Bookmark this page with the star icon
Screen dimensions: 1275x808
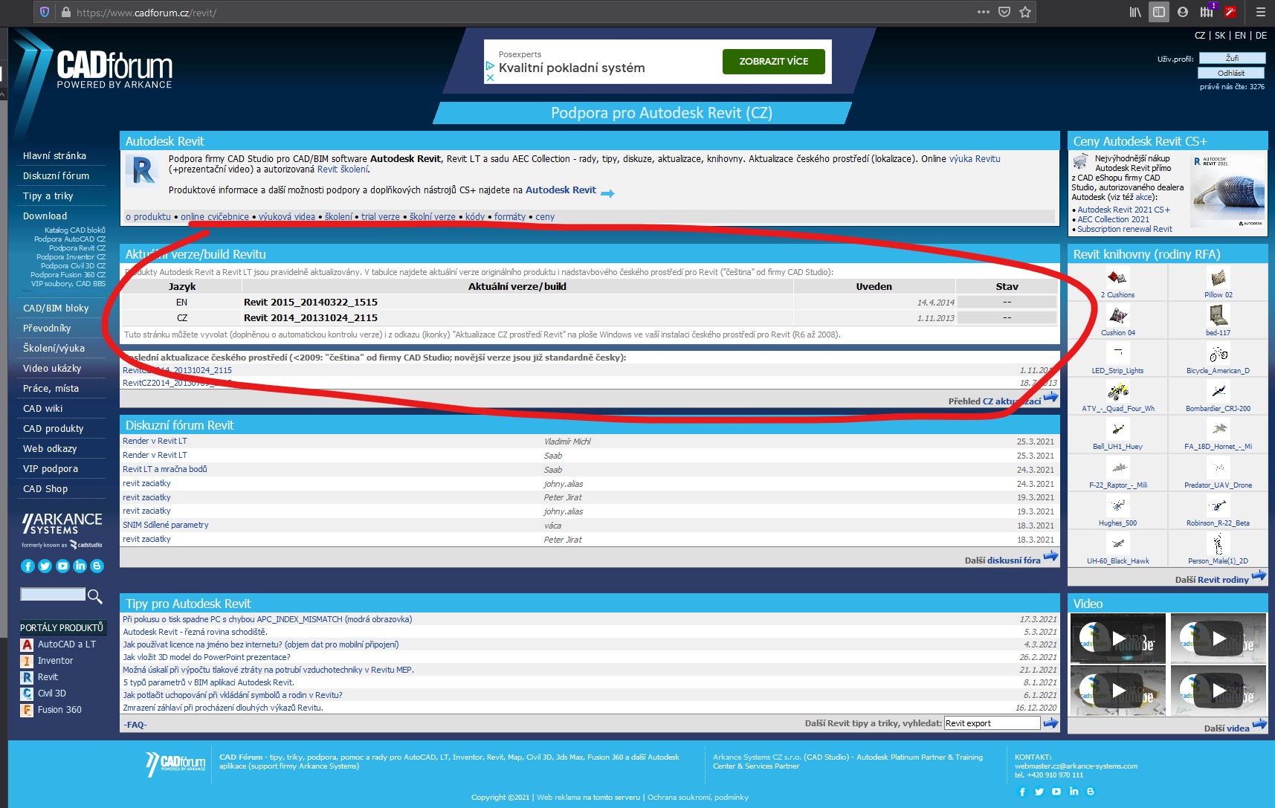1025,12
